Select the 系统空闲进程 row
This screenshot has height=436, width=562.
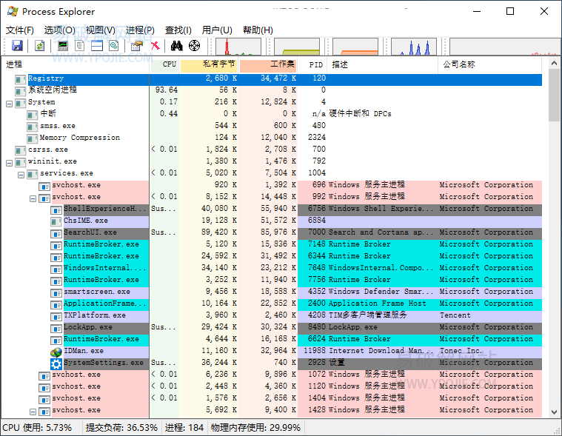click(x=272, y=90)
